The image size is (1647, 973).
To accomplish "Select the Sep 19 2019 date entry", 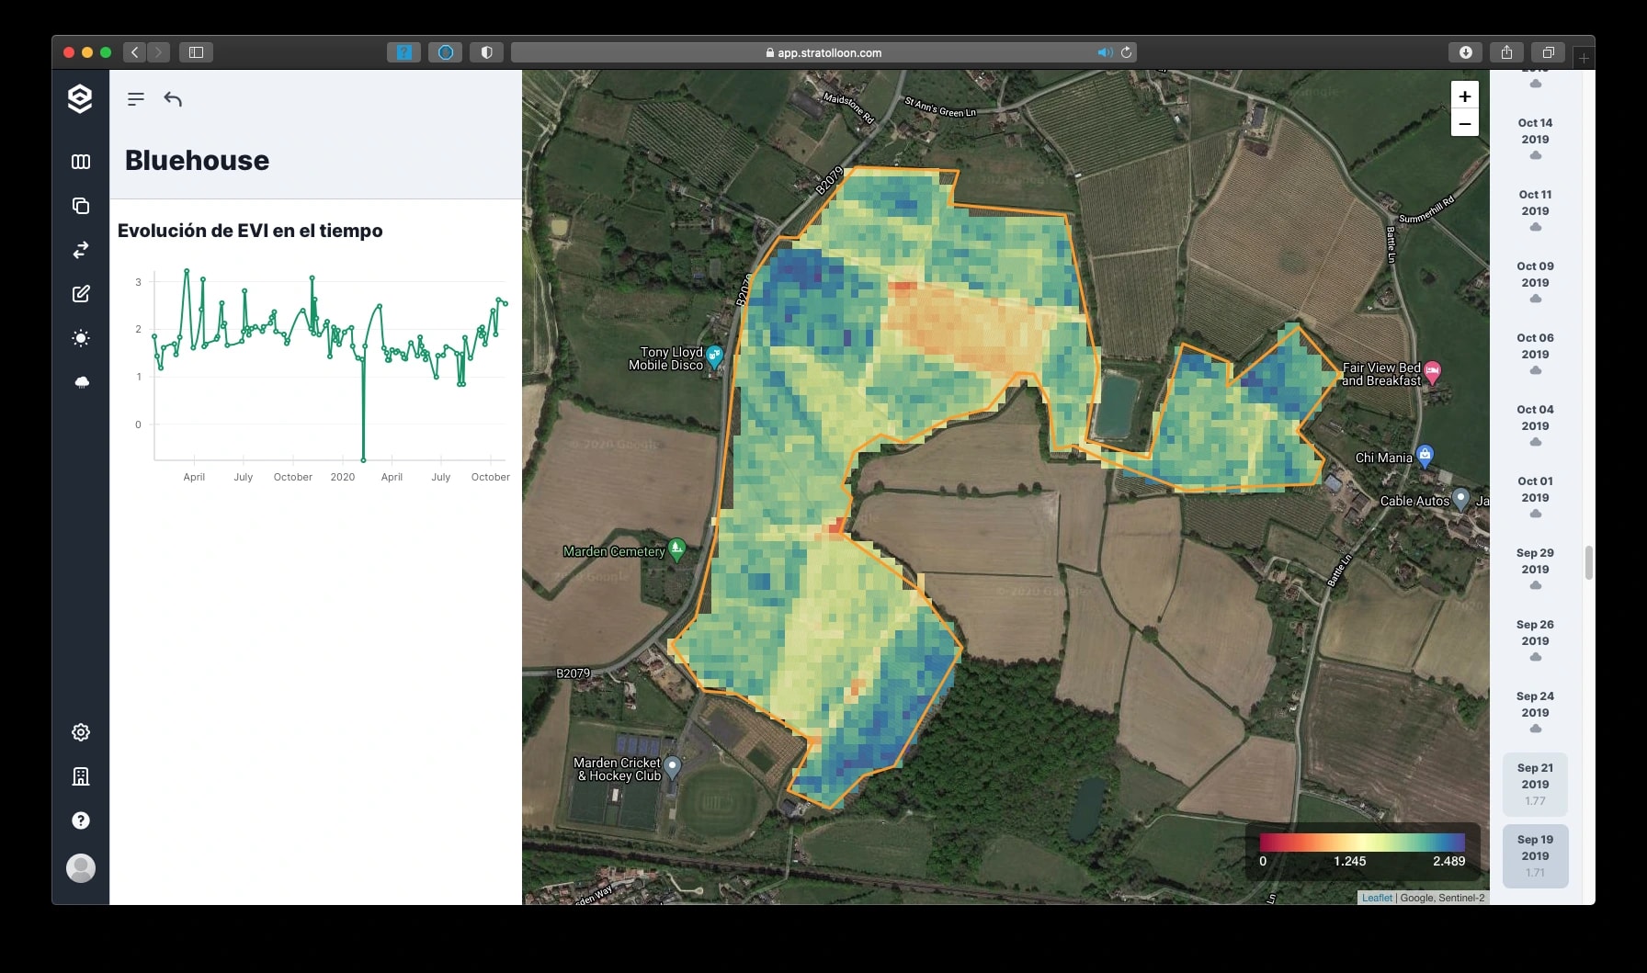I will coord(1535,856).
